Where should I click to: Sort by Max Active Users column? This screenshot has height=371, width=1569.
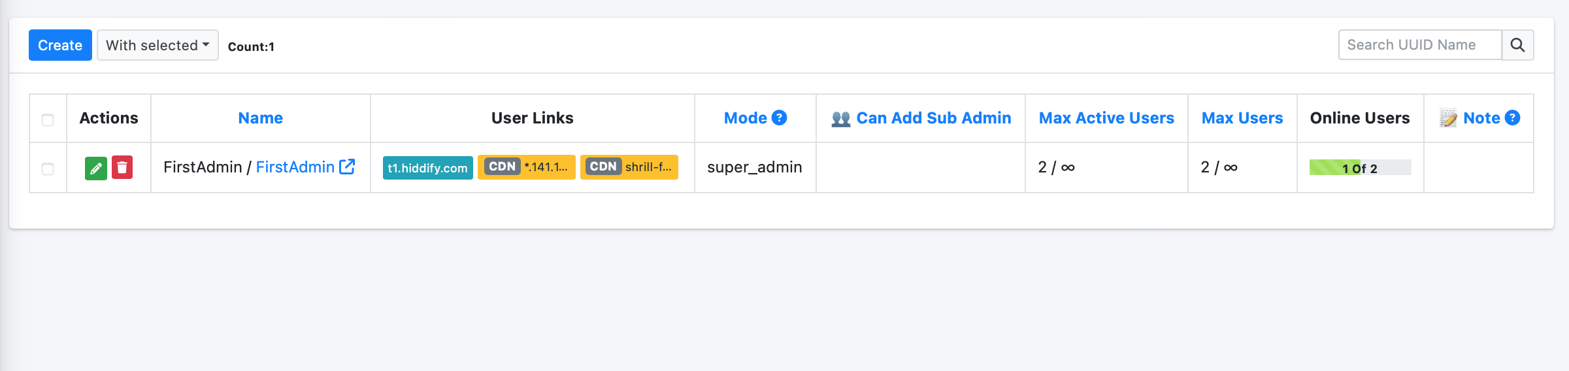point(1106,118)
